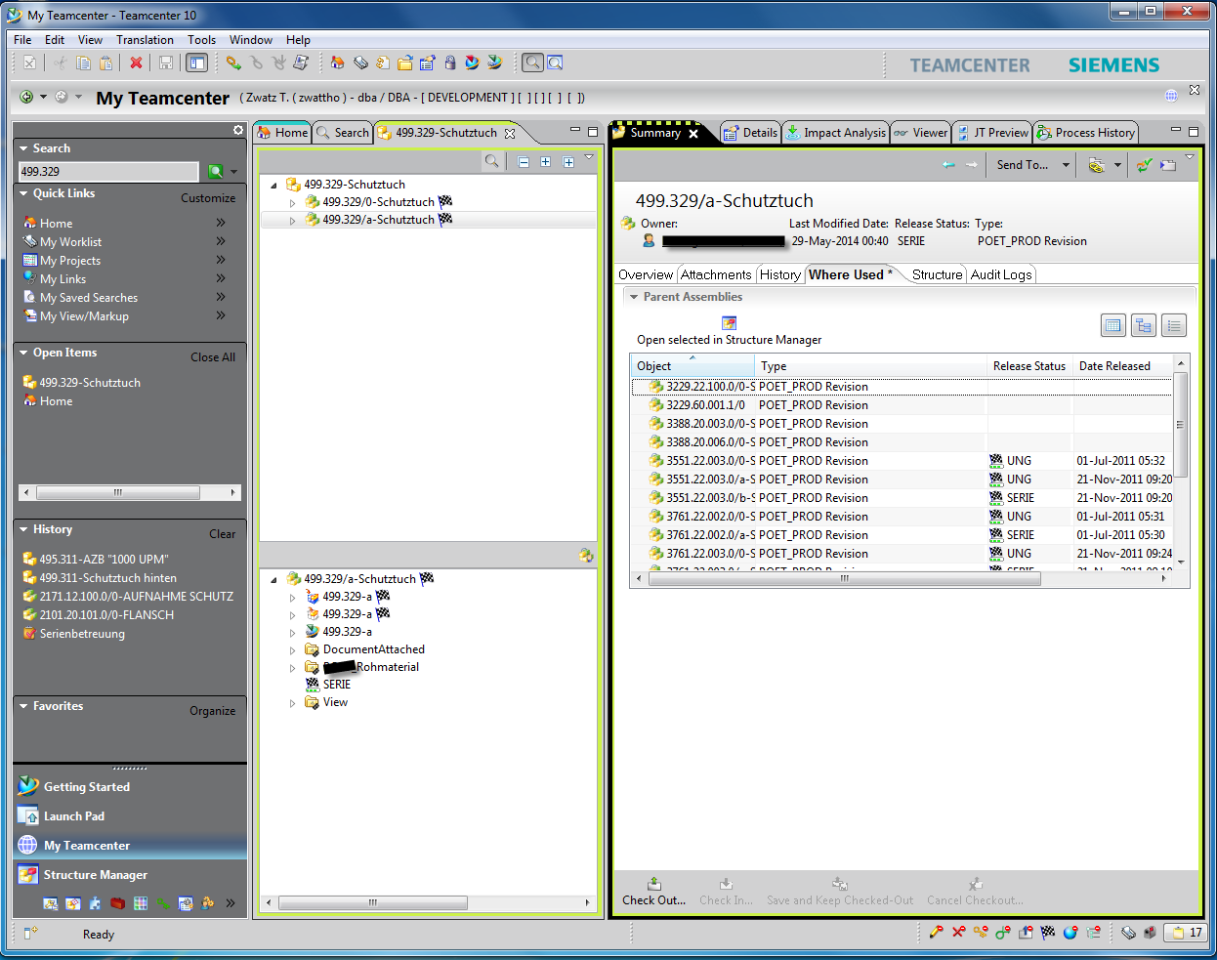Expand 499.329/0-Schutztuch tree node
Screen dimensions: 1217x960
292,203
